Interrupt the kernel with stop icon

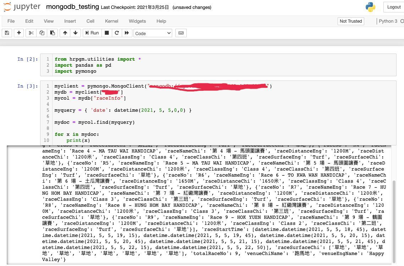click(107, 33)
